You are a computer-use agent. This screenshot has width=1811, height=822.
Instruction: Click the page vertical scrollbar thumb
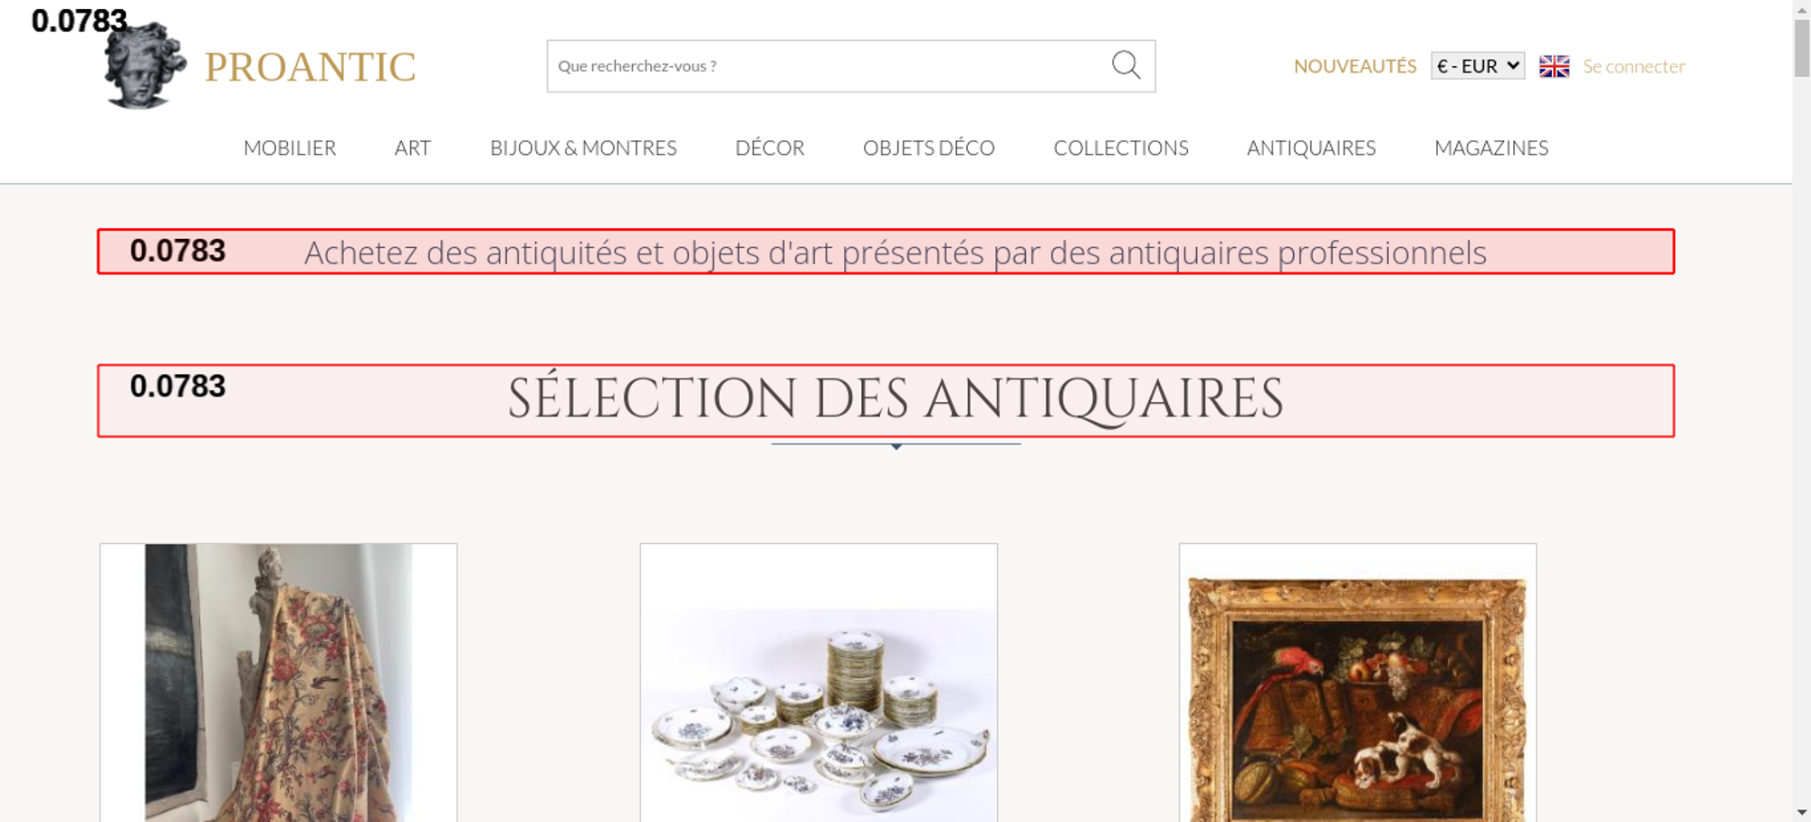1802,47
